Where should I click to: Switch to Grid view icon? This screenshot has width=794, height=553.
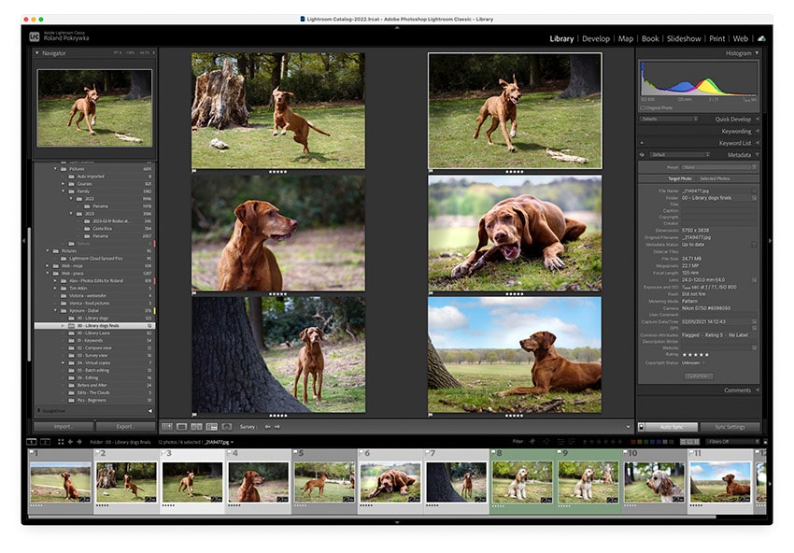click(x=166, y=428)
